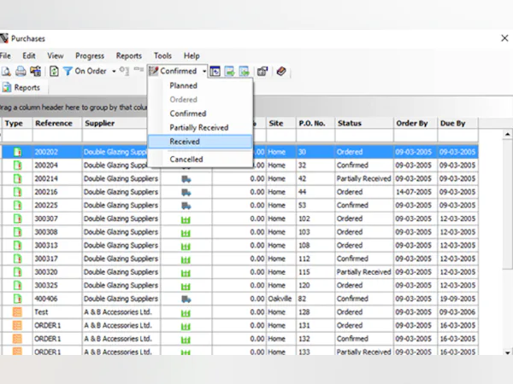The image size is (513, 384).
Task: Click the type icon for reference 200214
Action: click(x=17, y=178)
